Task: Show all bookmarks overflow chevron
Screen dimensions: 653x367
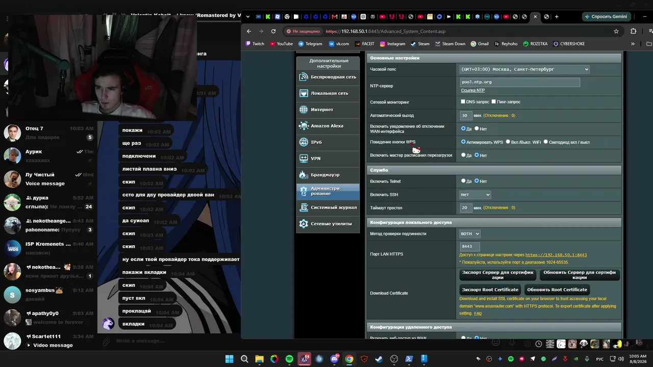Action: (x=633, y=44)
